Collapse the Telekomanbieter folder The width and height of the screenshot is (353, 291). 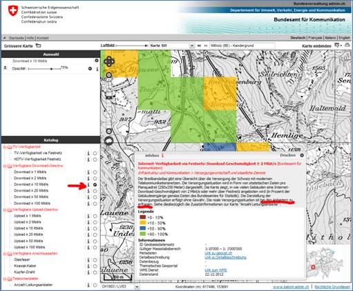tap(4, 279)
